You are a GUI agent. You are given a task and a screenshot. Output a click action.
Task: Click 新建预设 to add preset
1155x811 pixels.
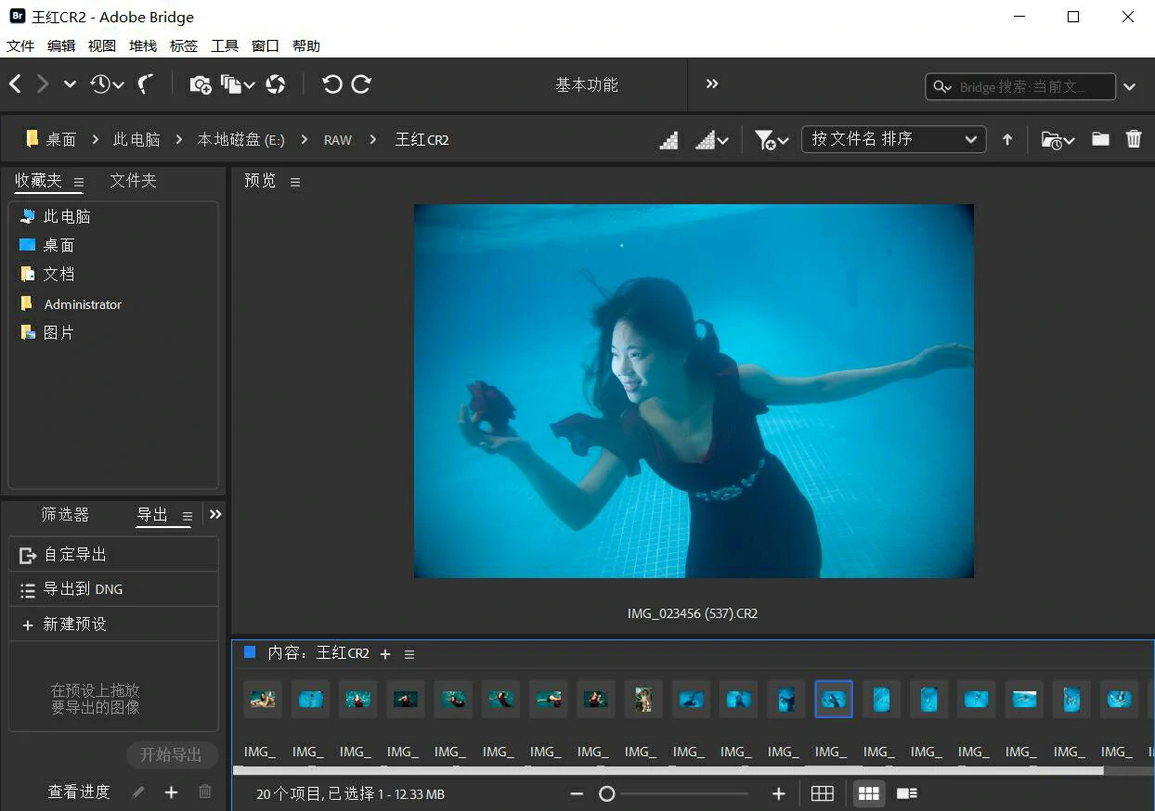74,624
